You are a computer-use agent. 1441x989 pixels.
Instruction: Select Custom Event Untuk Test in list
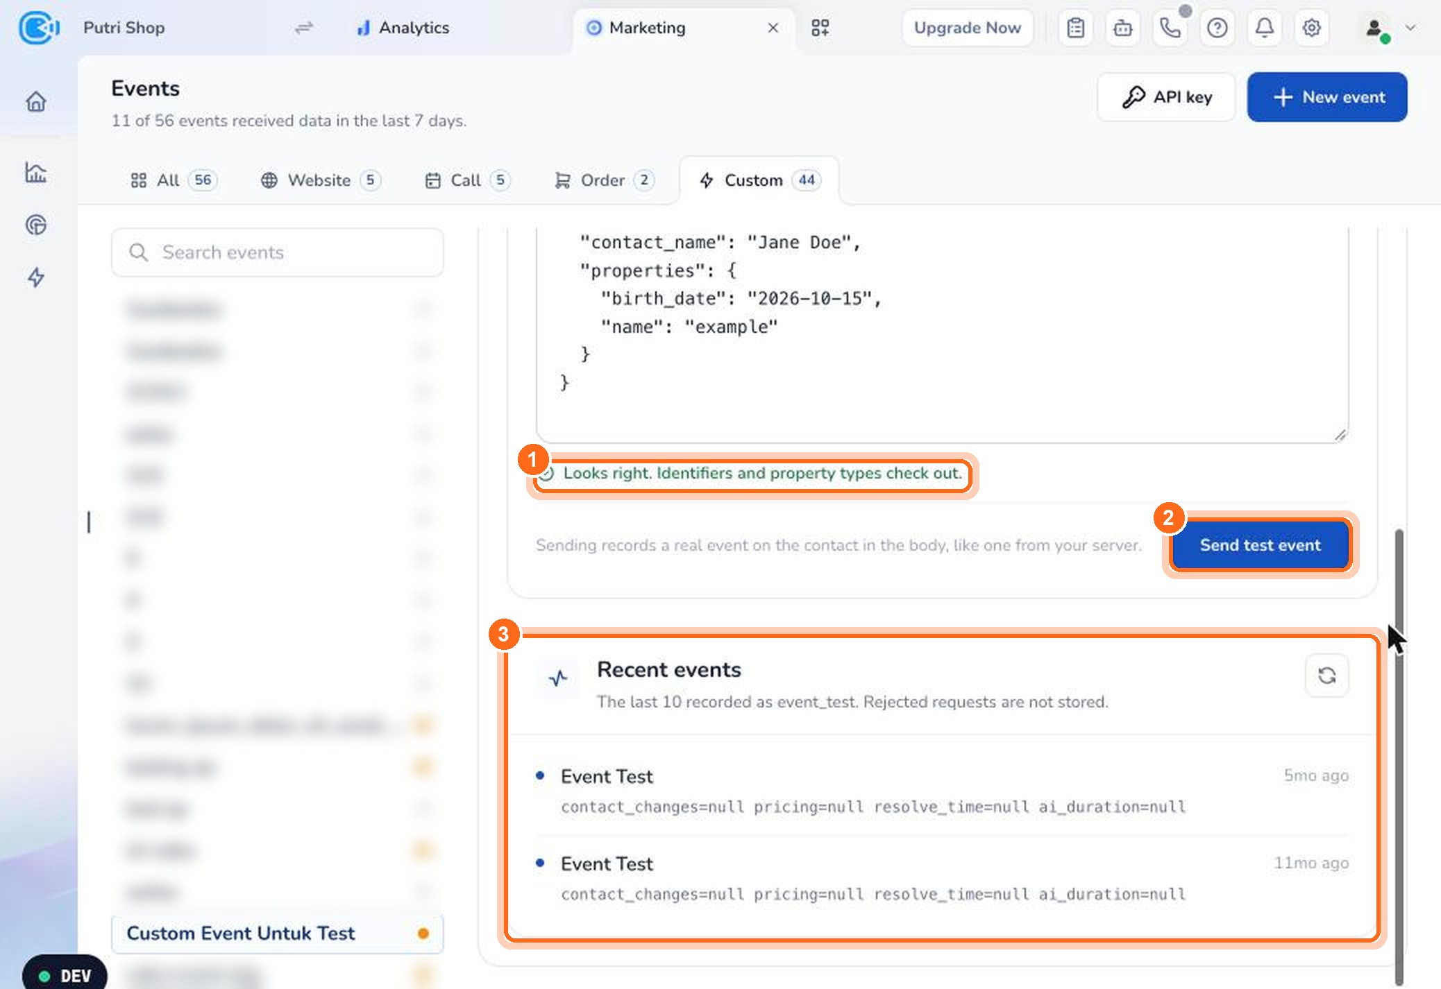(278, 934)
